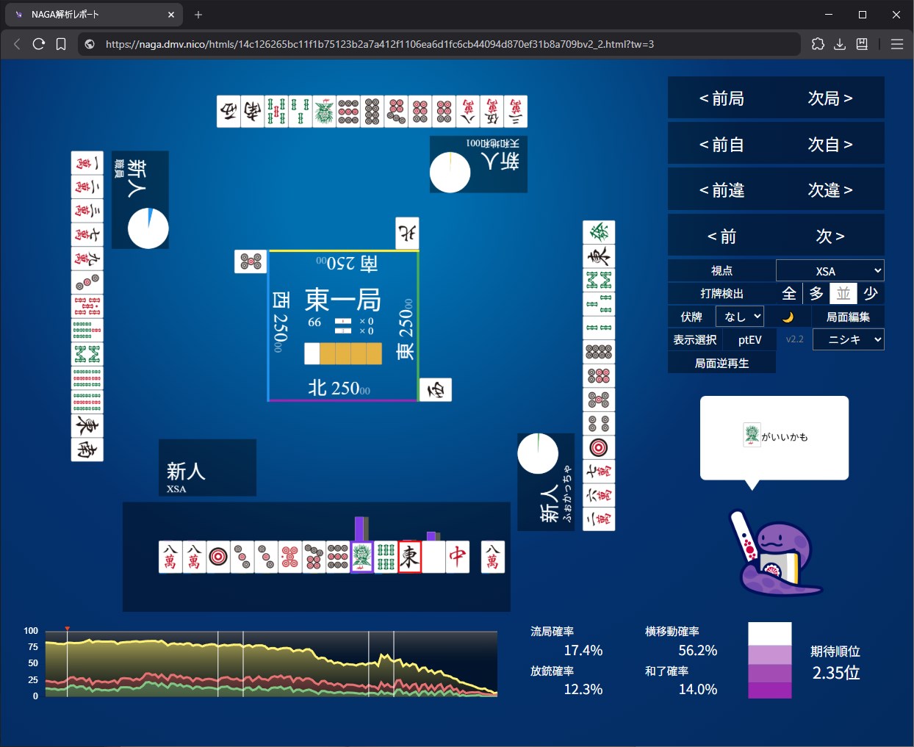Screen dimensions: 914x747
Task: Bookmark this page with the bookmark icon
Action: pyautogui.click(x=61, y=44)
